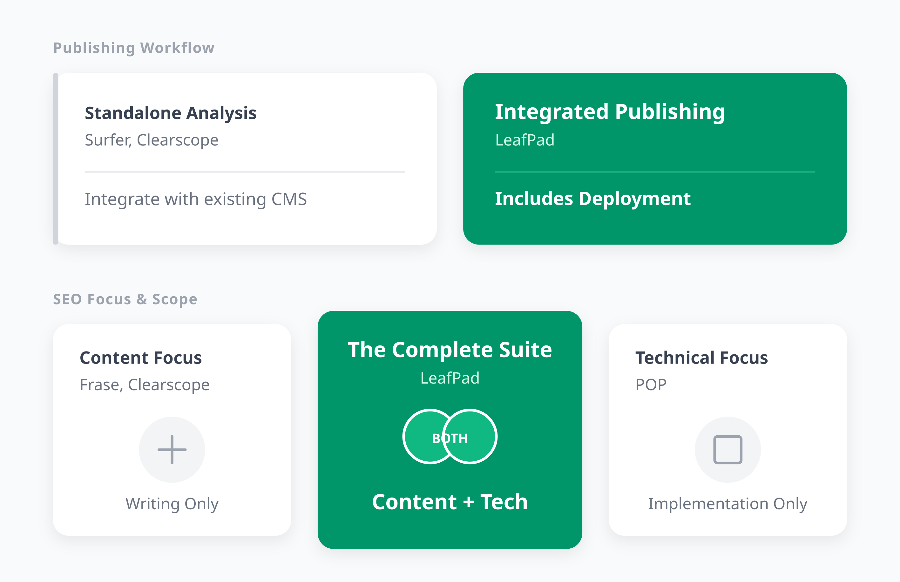
Task: Click the POP subtitle
Action: [651, 385]
